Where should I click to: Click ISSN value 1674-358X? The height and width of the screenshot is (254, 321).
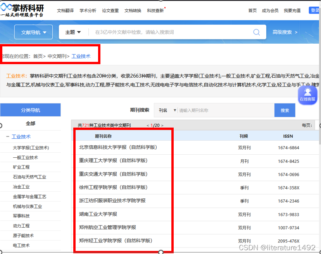tap(288, 188)
